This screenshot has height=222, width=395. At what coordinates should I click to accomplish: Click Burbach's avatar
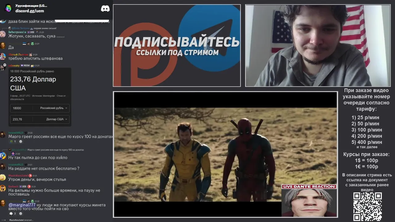coord(3,188)
